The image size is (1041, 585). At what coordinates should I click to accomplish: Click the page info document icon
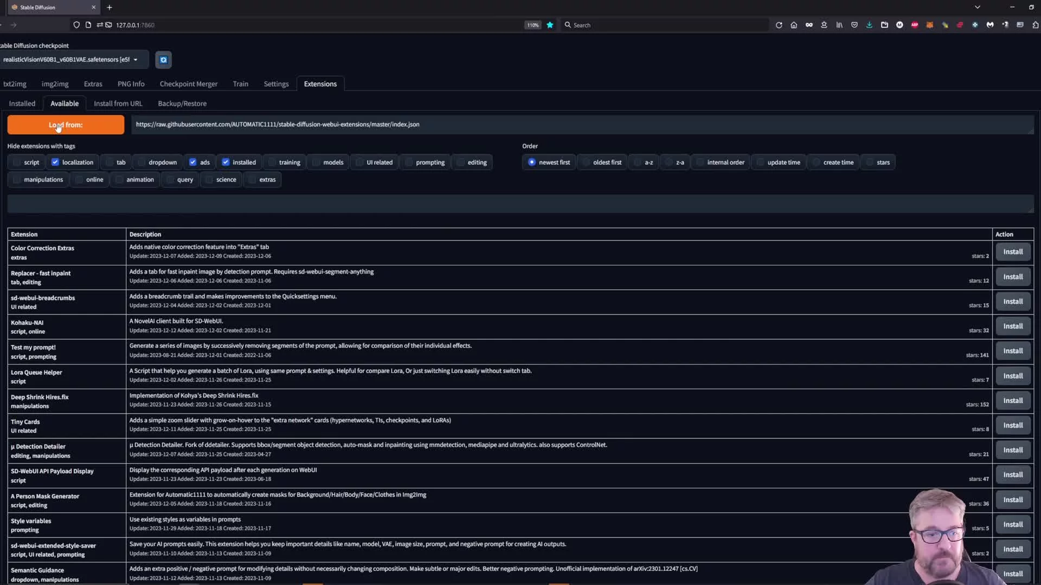click(88, 25)
